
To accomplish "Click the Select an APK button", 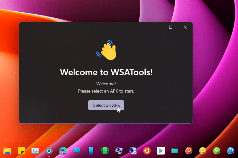I will tap(106, 105).
